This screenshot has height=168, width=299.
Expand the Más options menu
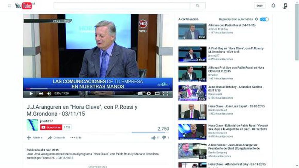[x=76, y=138]
